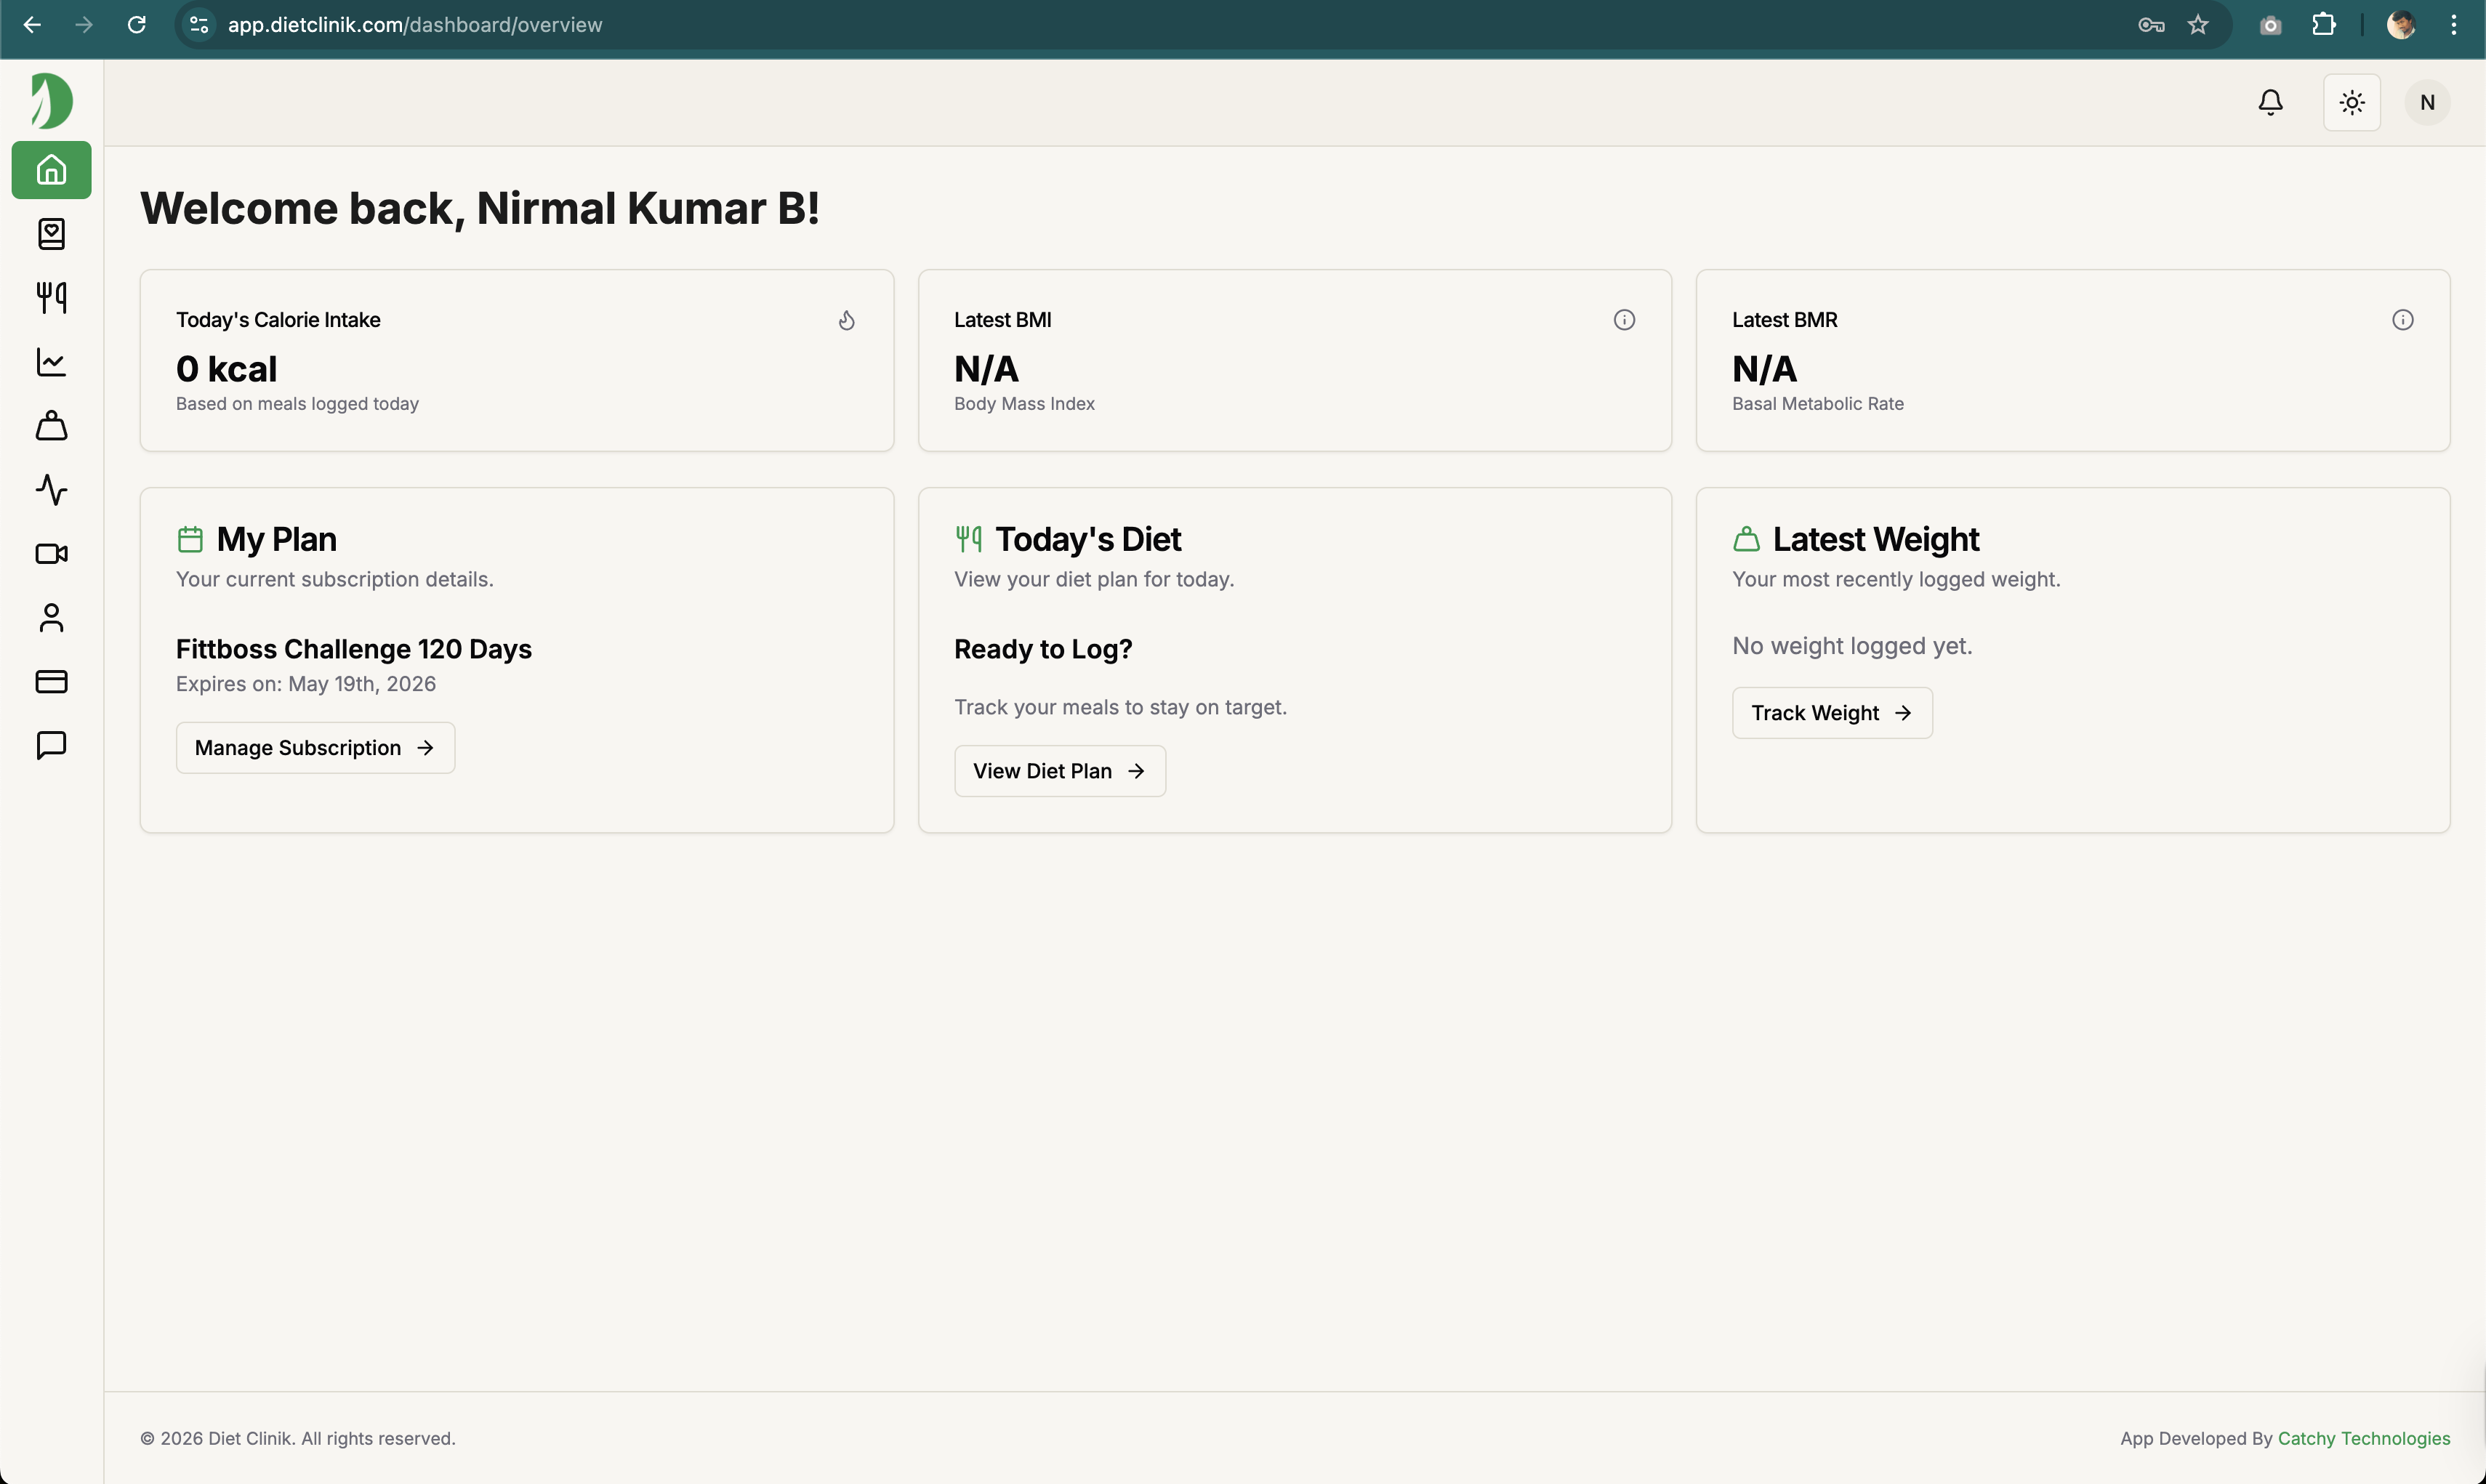Open the notifications bell
The image size is (2486, 1484).
(2270, 101)
